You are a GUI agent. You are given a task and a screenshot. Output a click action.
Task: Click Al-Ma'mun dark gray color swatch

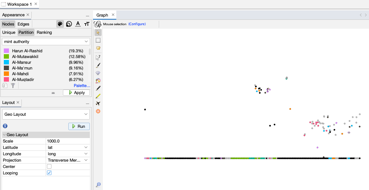coord(6,68)
